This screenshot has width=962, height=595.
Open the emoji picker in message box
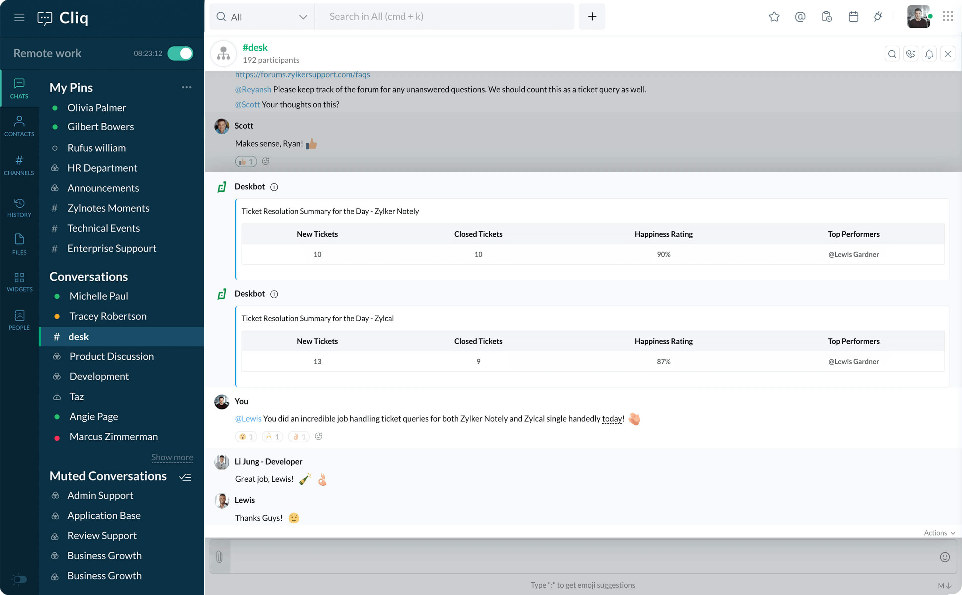[945, 557]
